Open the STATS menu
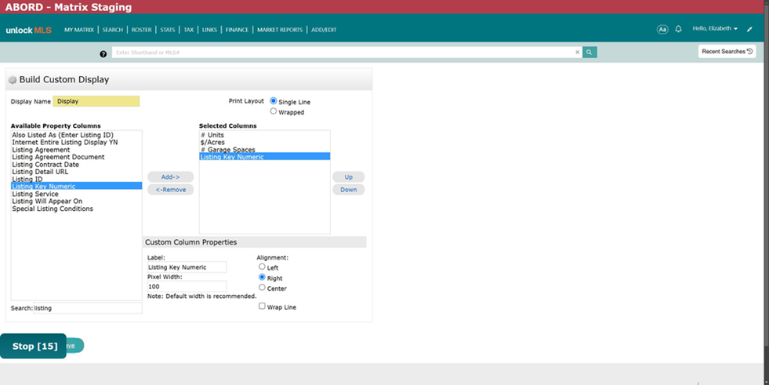Viewport: 769px width, 385px height. [x=167, y=30]
